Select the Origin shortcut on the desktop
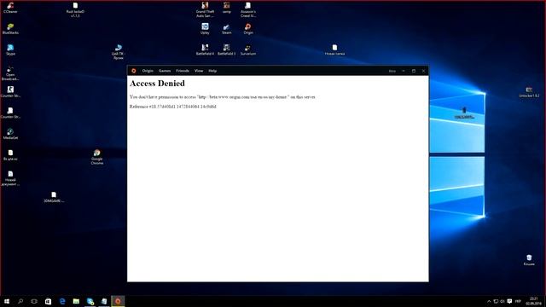The image size is (546, 307). click(248, 28)
